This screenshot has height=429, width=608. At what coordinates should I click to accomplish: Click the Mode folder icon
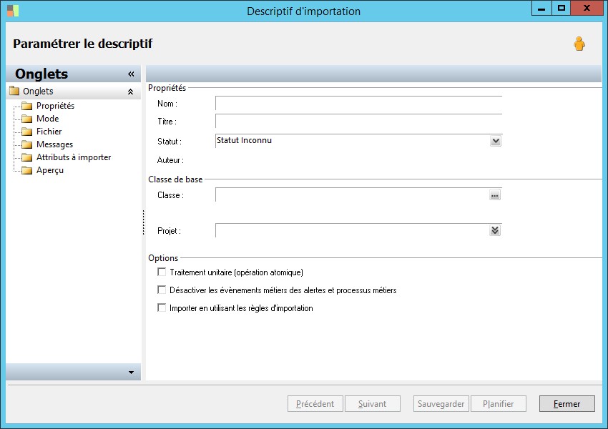pos(27,119)
